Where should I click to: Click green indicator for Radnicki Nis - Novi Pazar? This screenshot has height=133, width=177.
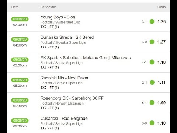pos(152,82)
